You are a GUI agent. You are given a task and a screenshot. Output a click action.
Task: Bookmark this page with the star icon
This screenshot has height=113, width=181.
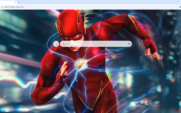click(180, 7)
